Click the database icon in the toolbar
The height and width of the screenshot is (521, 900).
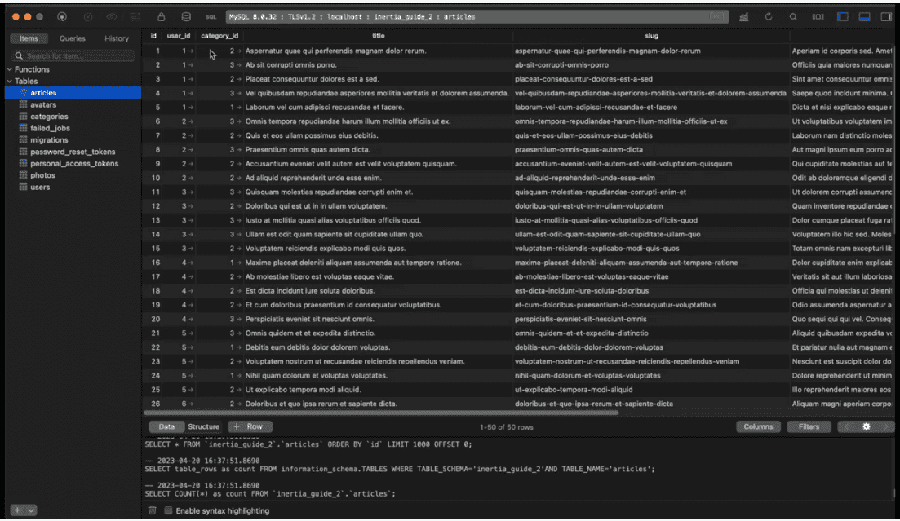[186, 16]
